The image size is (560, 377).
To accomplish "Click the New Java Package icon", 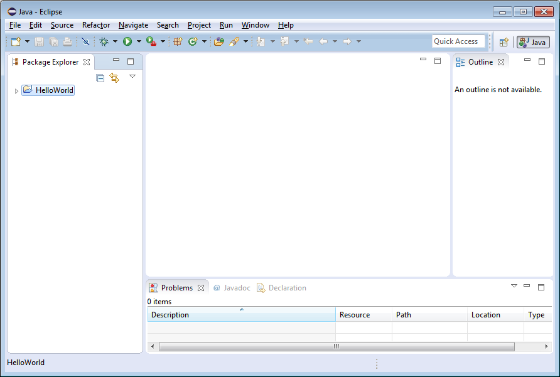I will pyautogui.click(x=178, y=42).
